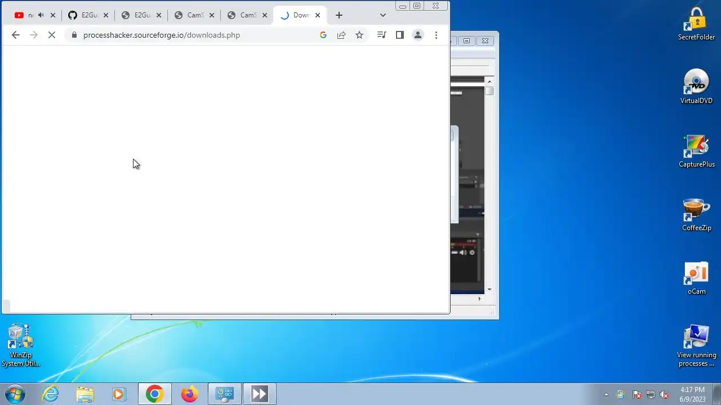Click the background window's horizontal scroll right arrow

(x=479, y=299)
